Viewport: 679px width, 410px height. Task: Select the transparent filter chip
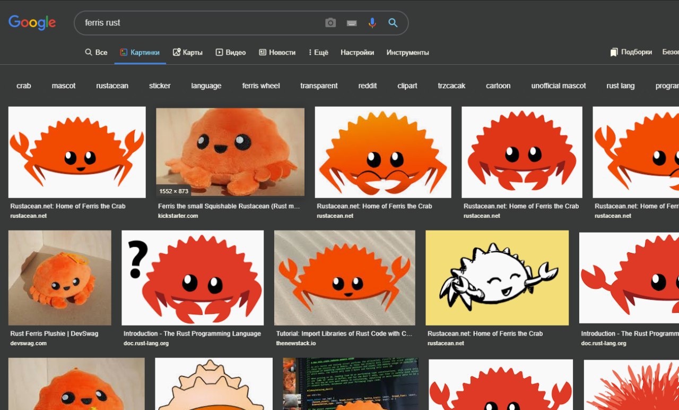pyautogui.click(x=319, y=86)
